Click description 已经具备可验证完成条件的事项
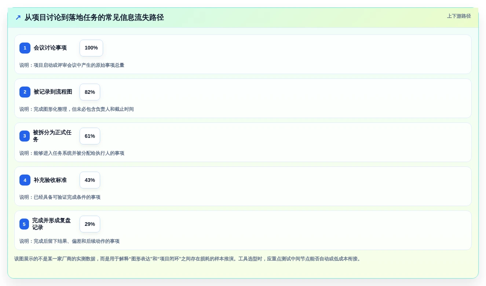The image size is (486, 286). coord(60,197)
